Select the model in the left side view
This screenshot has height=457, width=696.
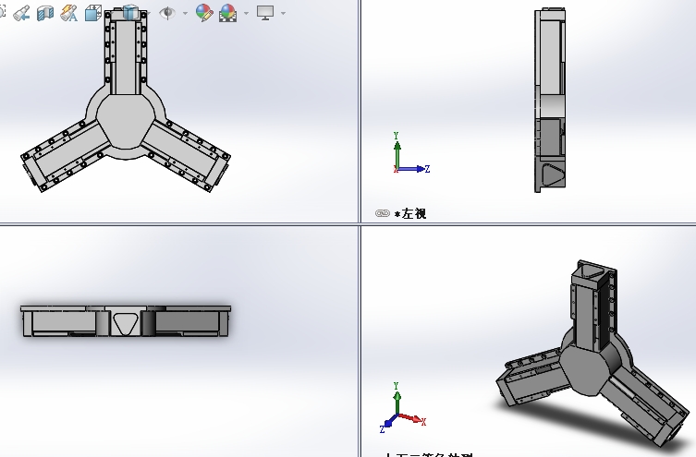(550, 101)
